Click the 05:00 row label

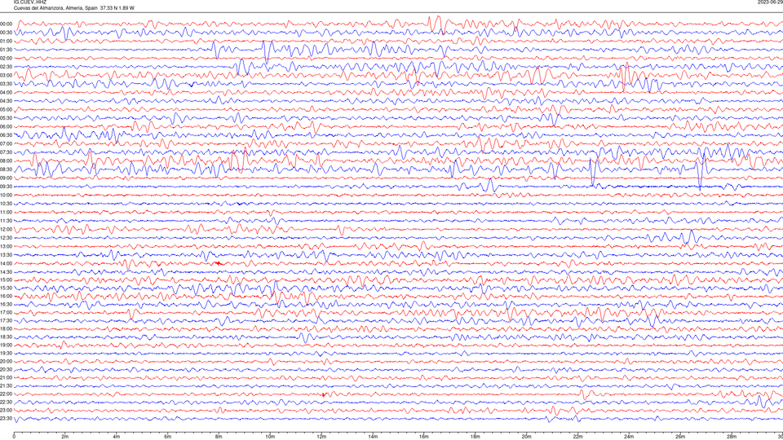(6, 109)
